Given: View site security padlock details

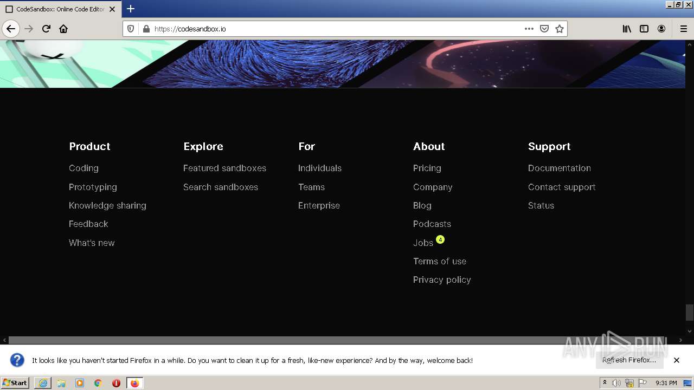Looking at the screenshot, I should [146, 29].
